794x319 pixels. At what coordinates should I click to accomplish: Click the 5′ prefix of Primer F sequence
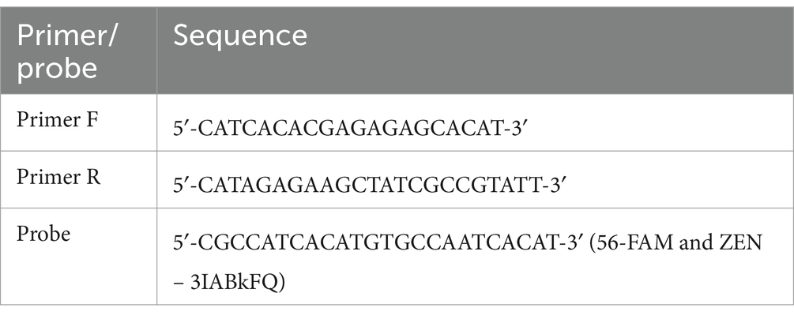[x=182, y=128]
